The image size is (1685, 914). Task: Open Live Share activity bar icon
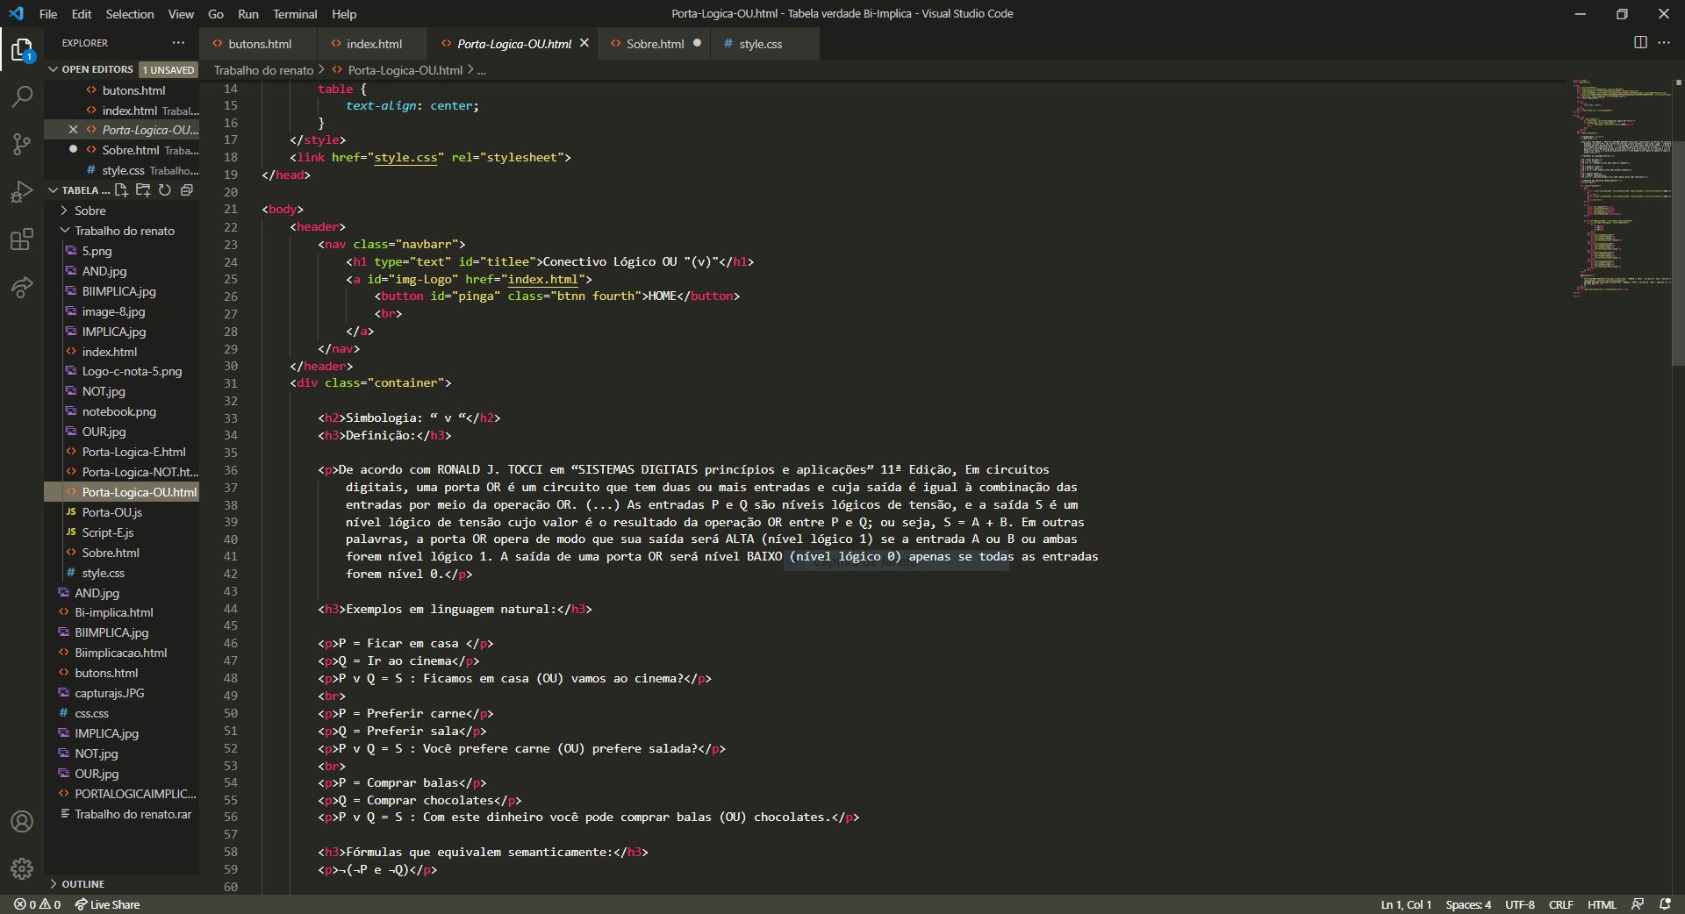[x=22, y=286]
